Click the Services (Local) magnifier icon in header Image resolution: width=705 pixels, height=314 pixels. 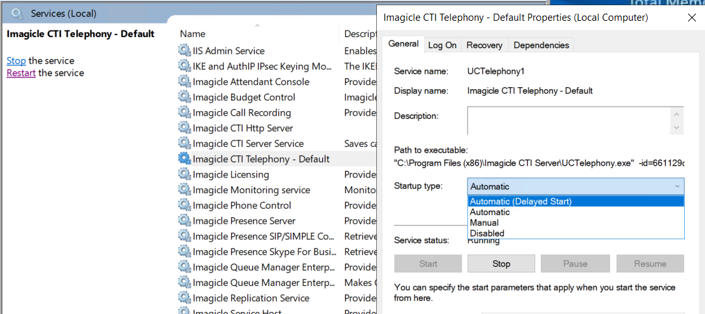19,13
